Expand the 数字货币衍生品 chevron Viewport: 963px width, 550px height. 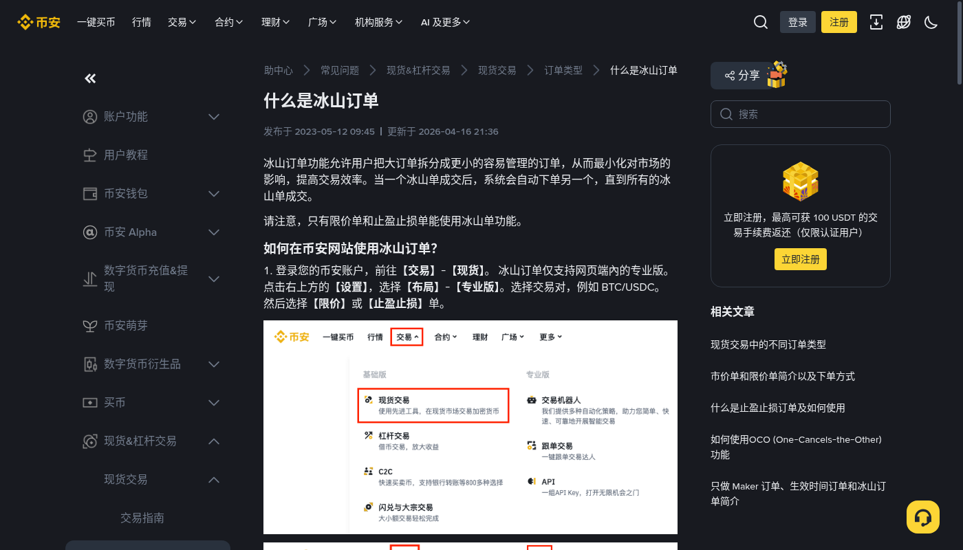tap(214, 364)
